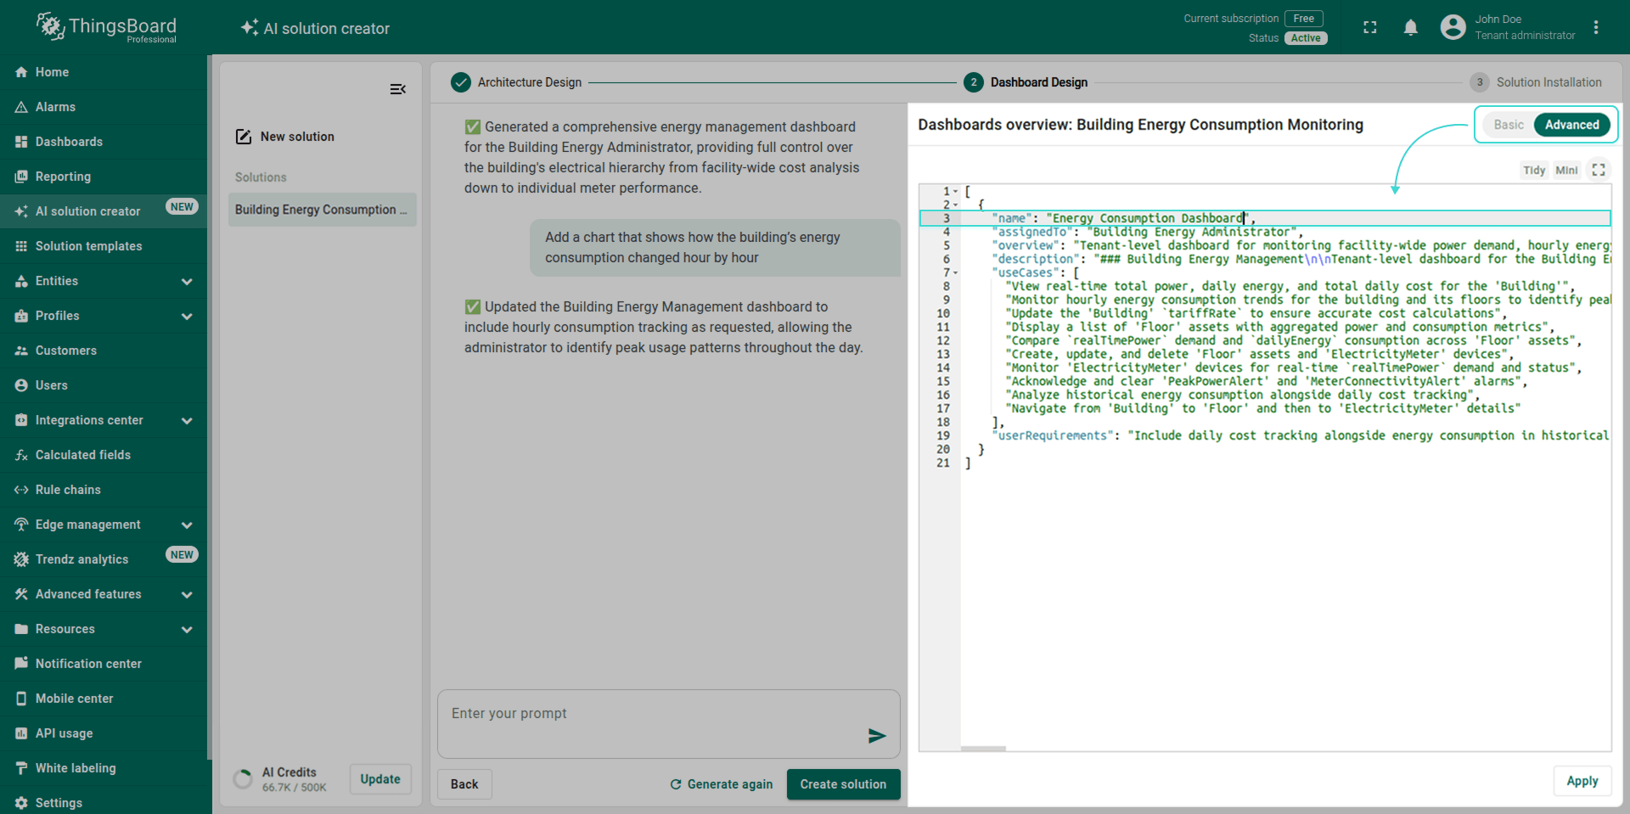The height and width of the screenshot is (814, 1630).
Task: Toggle fullscreen mode in top header
Action: 1369,28
